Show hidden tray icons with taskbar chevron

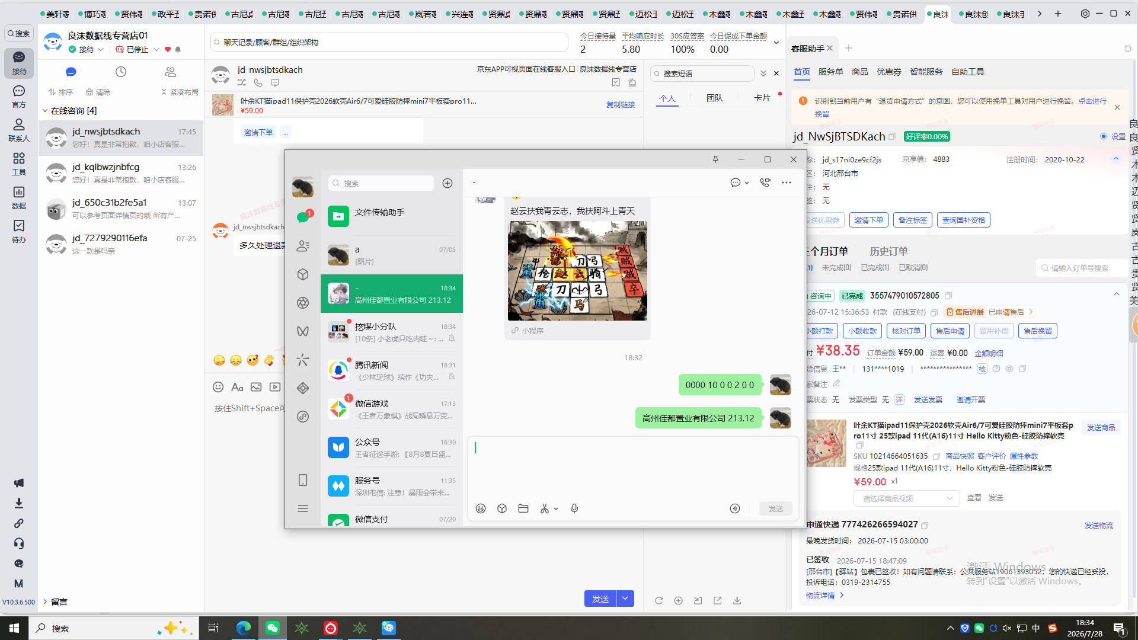pos(951,628)
